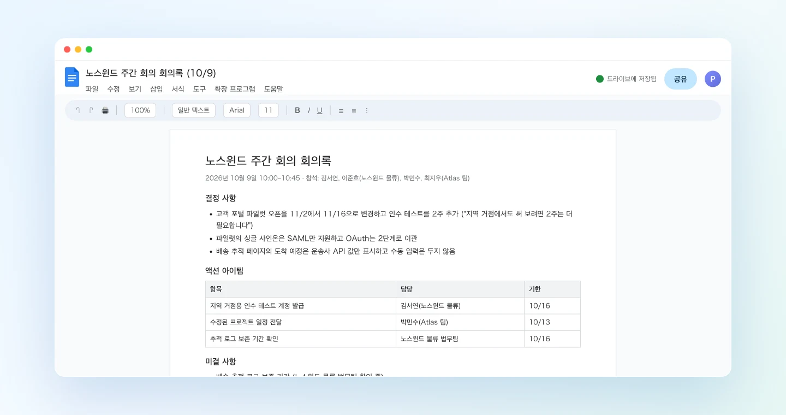
Task: Open the 도구 menu
Action: (200, 89)
